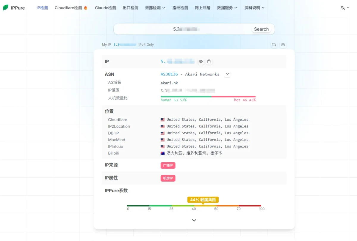Open the AS38136 link
The width and height of the screenshot is (357, 241).
click(x=169, y=74)
